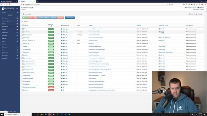
Task: Click the Stop button
Action: (x=30, y=18)
